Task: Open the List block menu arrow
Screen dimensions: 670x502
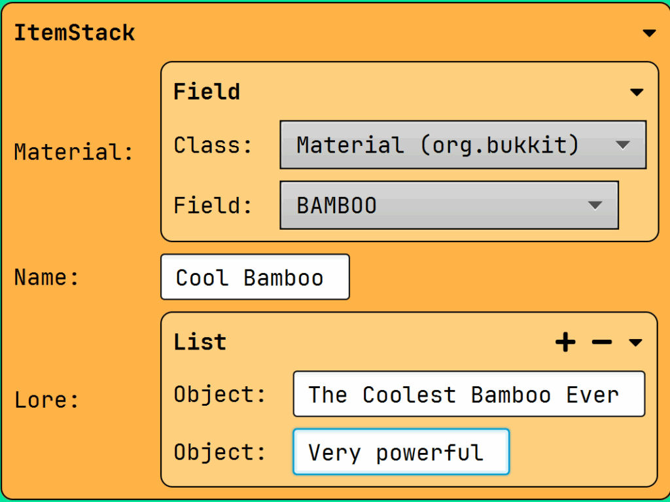Action: click(x=635, y=342)
